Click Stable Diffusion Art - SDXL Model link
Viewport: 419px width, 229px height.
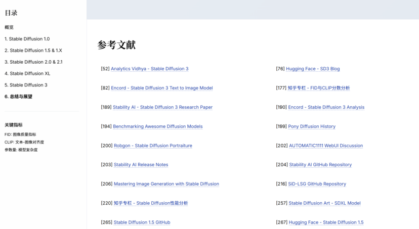click(324, 203)
